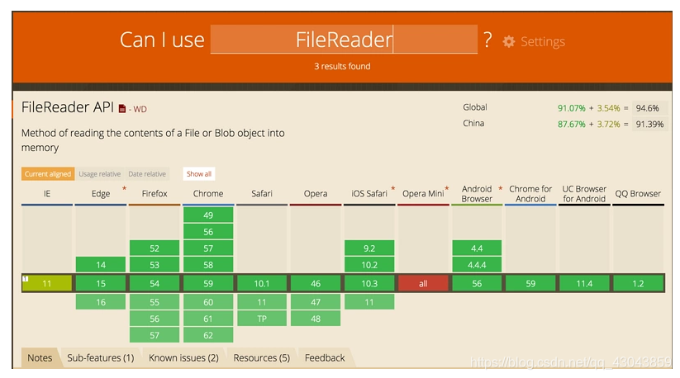
Task: Click the Global usage total 94.6%
Action: [648, 108]
